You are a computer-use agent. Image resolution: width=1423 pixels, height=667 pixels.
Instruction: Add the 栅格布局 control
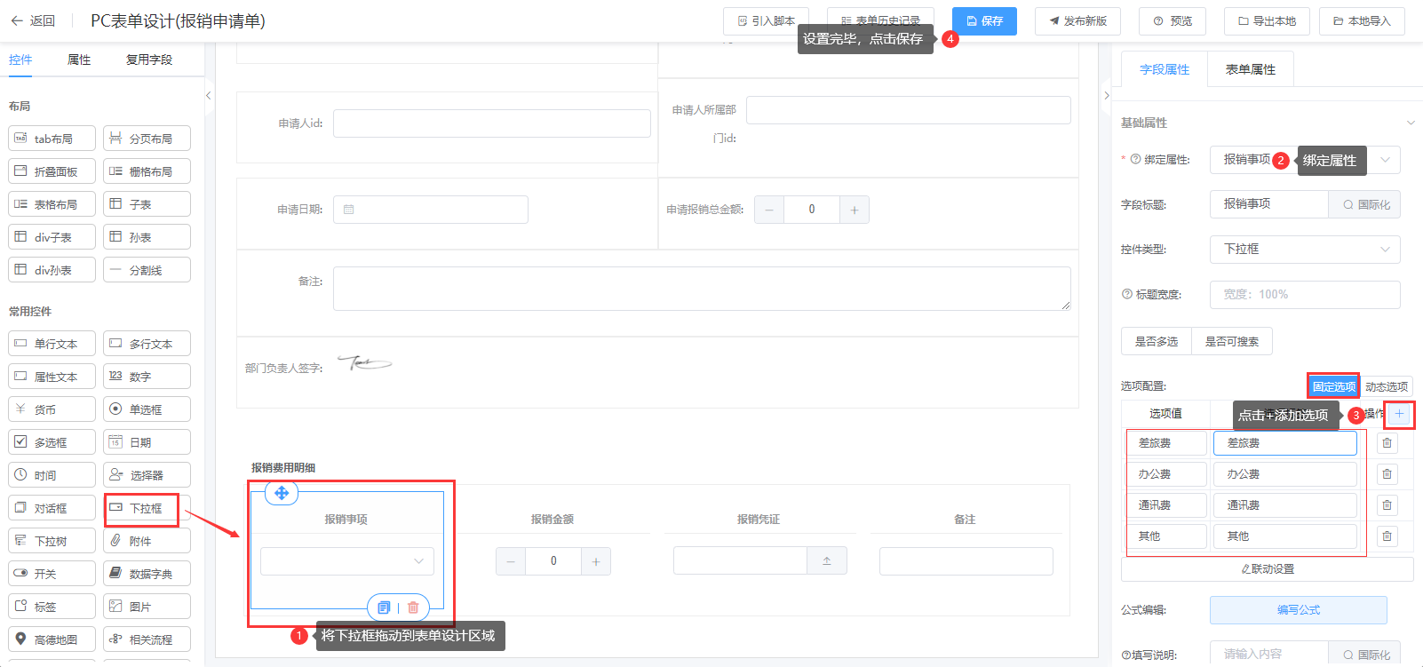[x=147, y=171]
